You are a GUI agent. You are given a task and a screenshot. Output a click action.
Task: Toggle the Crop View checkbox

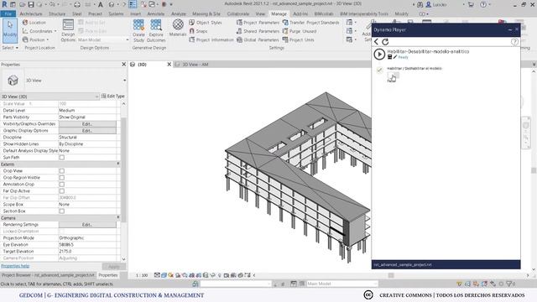61,171
